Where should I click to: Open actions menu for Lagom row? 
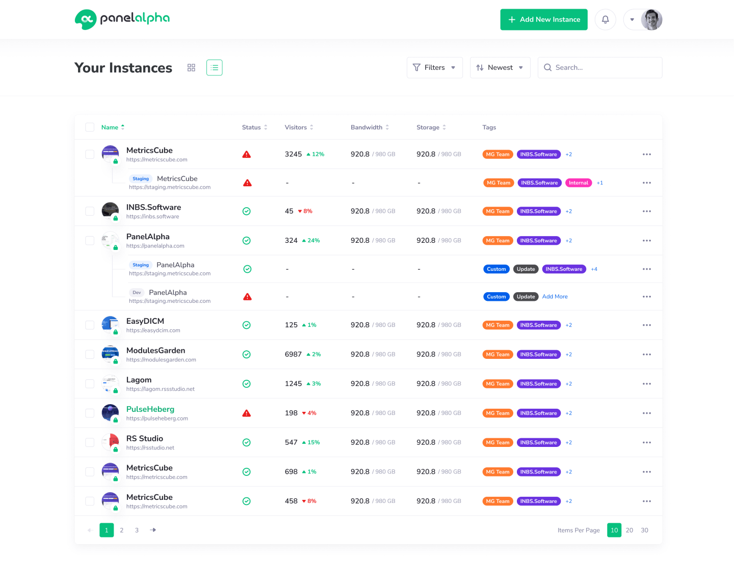pyautogui.click(x=647, y=384)
